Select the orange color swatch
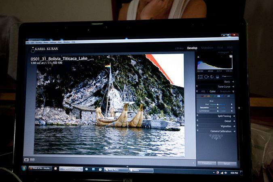The width and height of the screenshot is (273, 182). pos(205,96)
